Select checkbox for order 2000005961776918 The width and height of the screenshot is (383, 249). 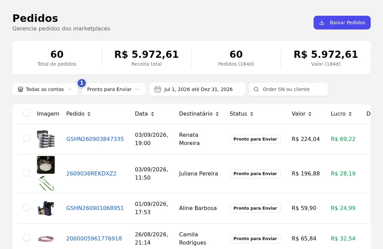click(27, 238)
